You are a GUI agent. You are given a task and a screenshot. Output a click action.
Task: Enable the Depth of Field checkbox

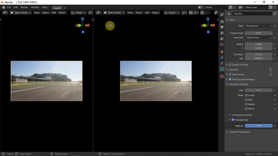[x=230, y=65]
